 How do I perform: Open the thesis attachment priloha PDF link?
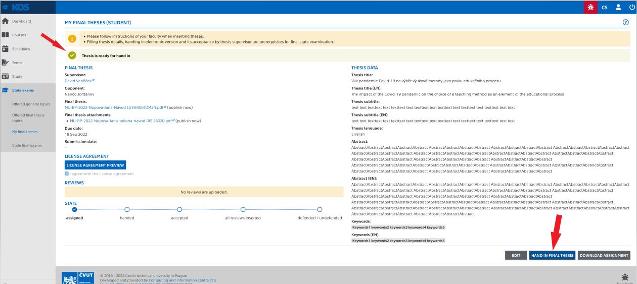[x=122, y=121]
